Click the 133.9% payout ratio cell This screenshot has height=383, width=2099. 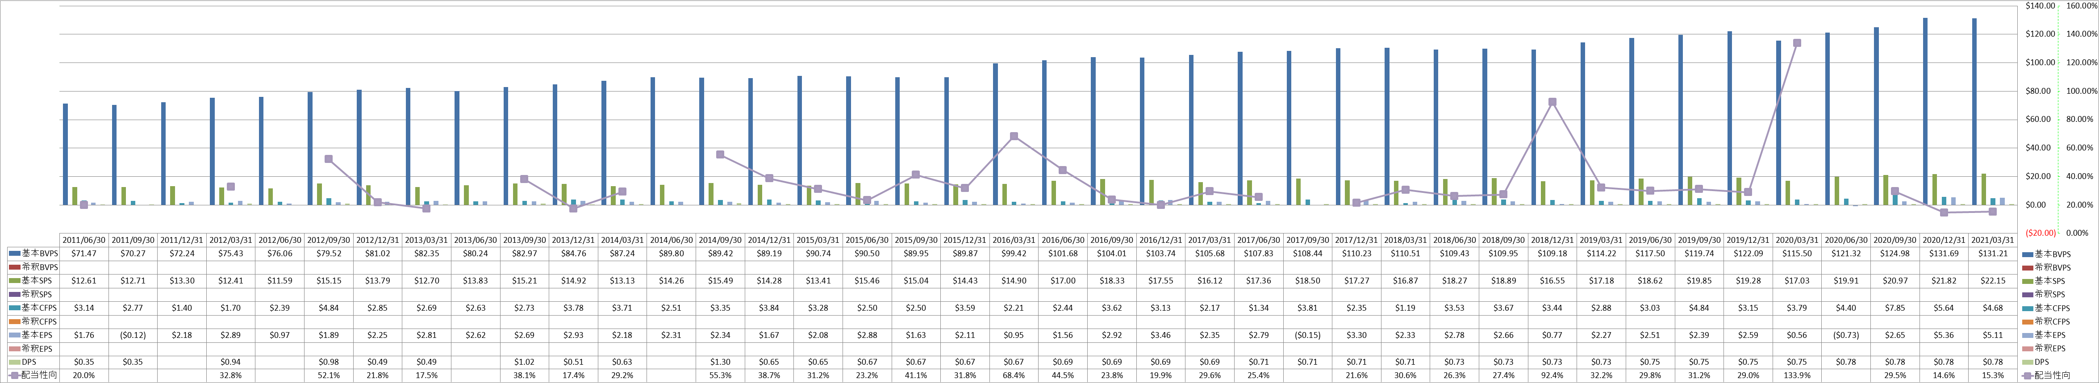pyautogui.click(x=1797, y=376)
